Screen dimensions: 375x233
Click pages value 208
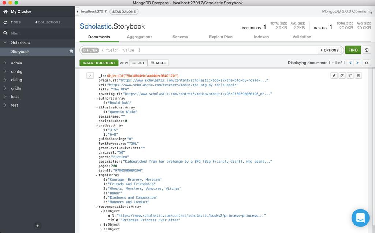(x=114, y=166)
